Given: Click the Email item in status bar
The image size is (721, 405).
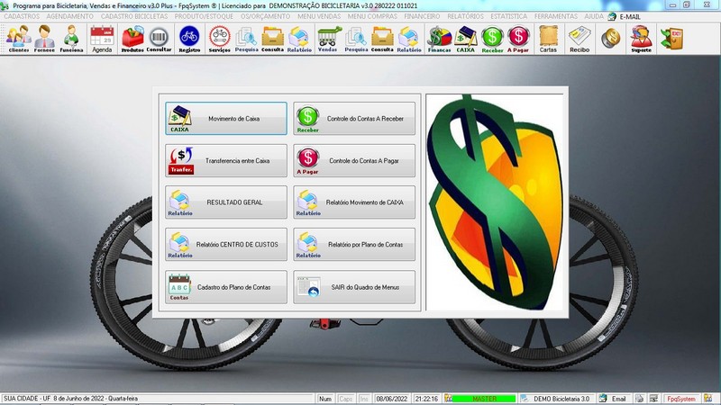Looking at the screenshot, I should click(x=613, y=399).
